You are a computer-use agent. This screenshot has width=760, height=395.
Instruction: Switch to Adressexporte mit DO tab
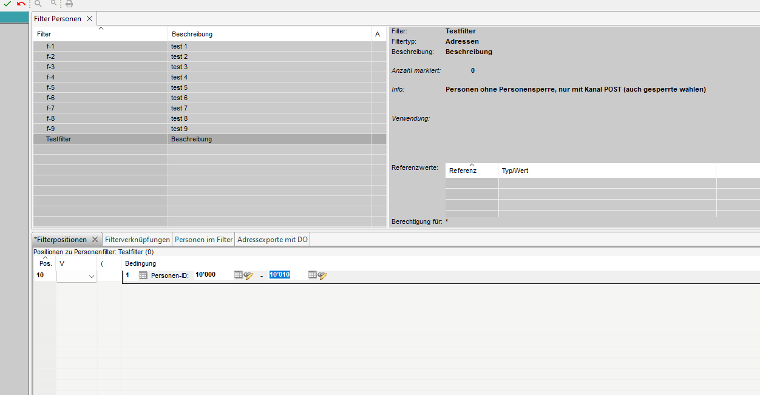pyautogui.click(x=273, y=240)
